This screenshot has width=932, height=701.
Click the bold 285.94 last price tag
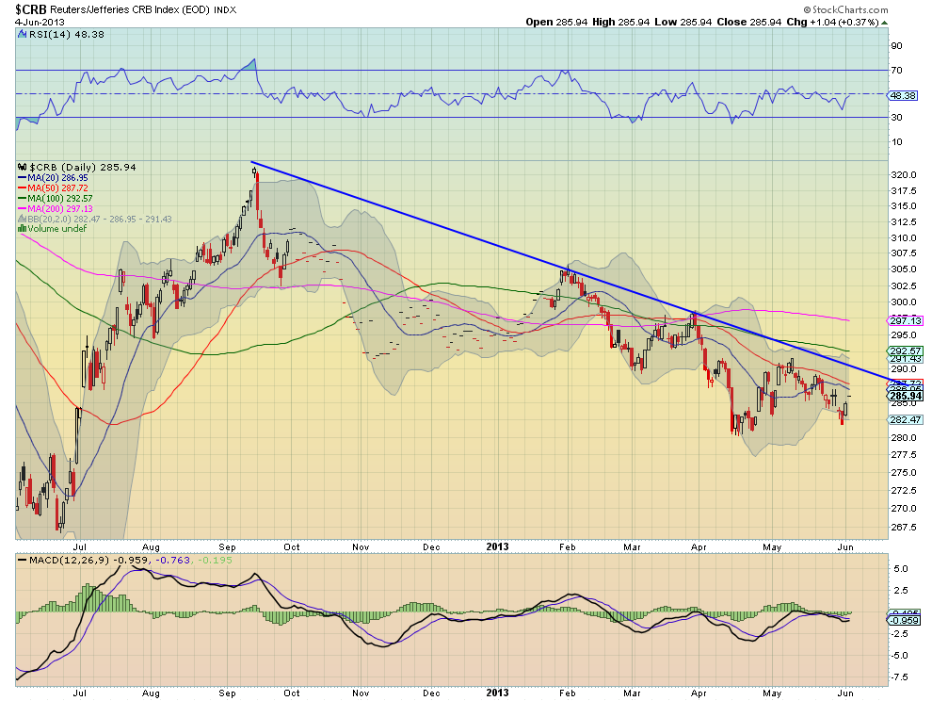[905, 396]
